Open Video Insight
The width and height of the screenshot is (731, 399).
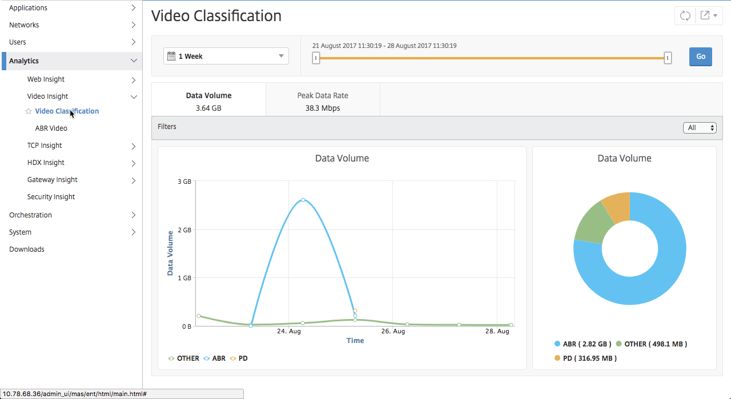click(48, 96)
